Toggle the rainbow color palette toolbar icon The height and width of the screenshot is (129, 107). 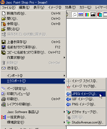click(87, 15)
